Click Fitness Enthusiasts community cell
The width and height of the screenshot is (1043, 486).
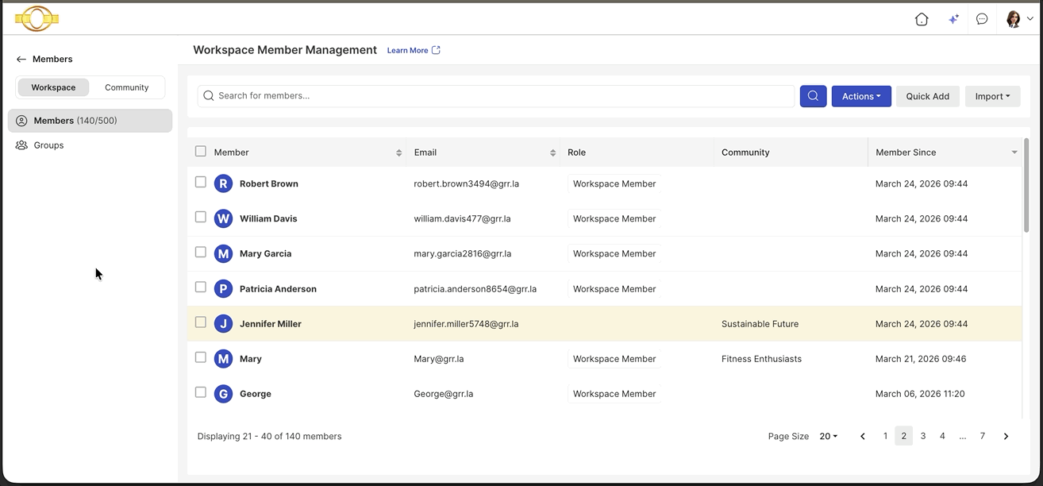pyautogui.click(x=761, y=358)
